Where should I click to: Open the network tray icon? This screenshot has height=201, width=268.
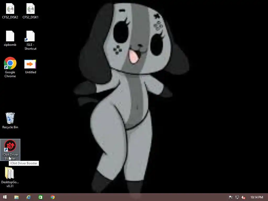pos(237,197)
